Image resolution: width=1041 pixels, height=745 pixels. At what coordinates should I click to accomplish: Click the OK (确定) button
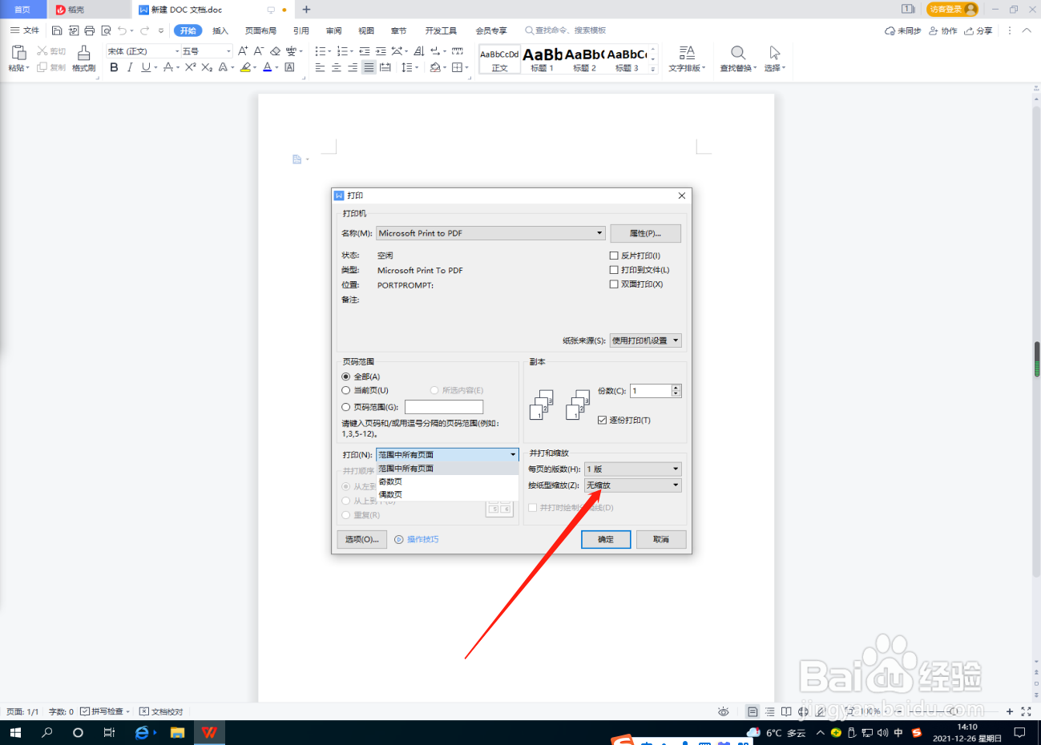606,539
